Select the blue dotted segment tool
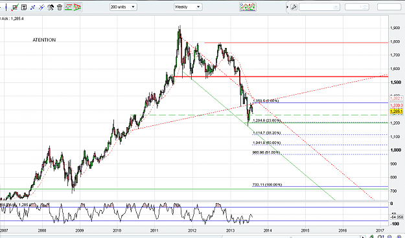The width and height of the screenshot is (405, 238). coord(32,7)
